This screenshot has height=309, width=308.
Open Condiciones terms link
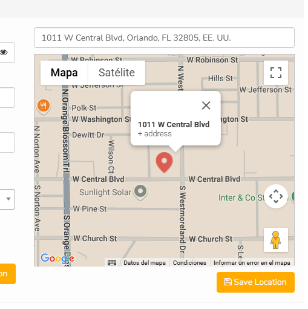pyautogui.click(x=189, y=263)
